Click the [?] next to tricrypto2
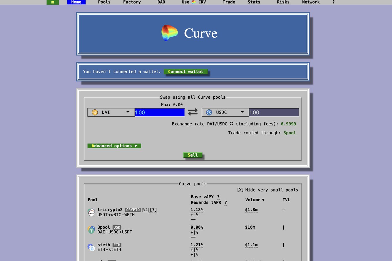The image size is (392, 261). tap(153, 210)
